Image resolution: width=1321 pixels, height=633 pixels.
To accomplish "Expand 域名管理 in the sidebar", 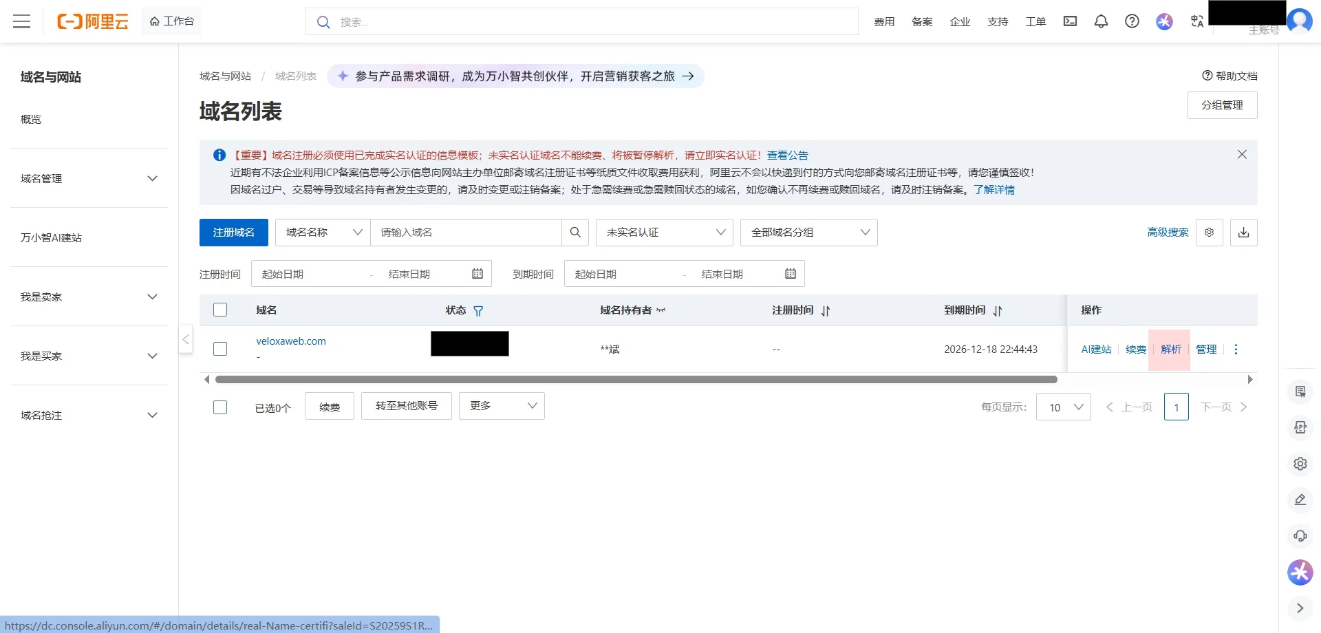I will (x=89, y=179).
